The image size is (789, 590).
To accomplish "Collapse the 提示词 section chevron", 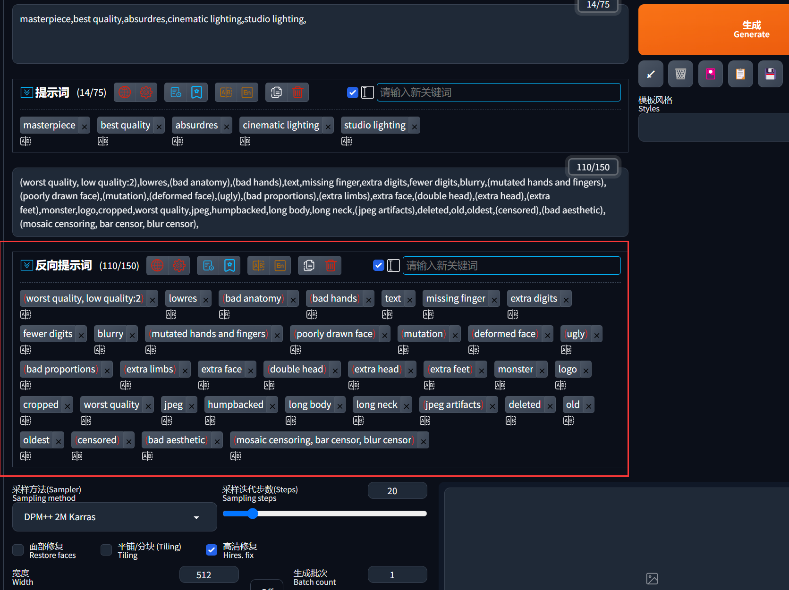I will click(x=26, y=93).
